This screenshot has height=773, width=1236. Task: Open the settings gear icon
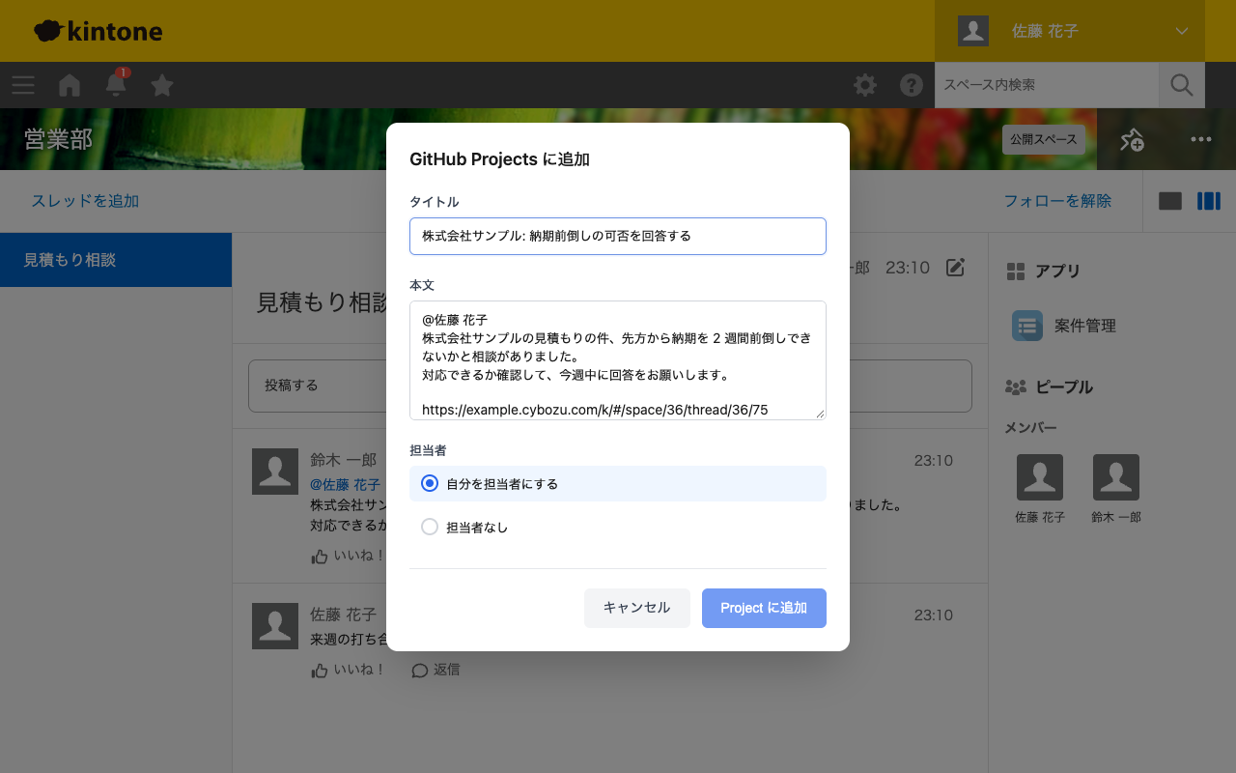click(865, 85)
